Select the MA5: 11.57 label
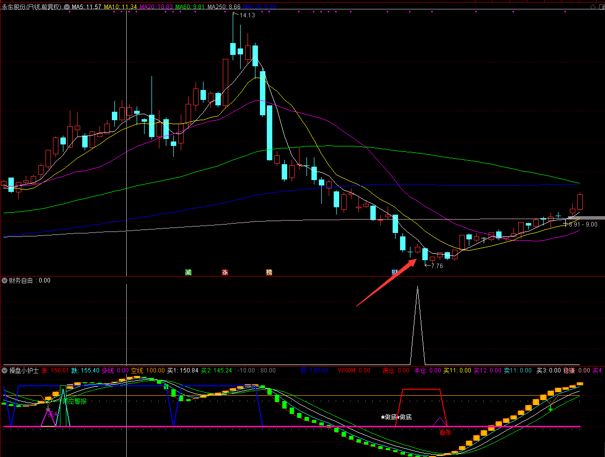Image resolution: width=605 pixels, height=457 pixels. coord(87,7)
